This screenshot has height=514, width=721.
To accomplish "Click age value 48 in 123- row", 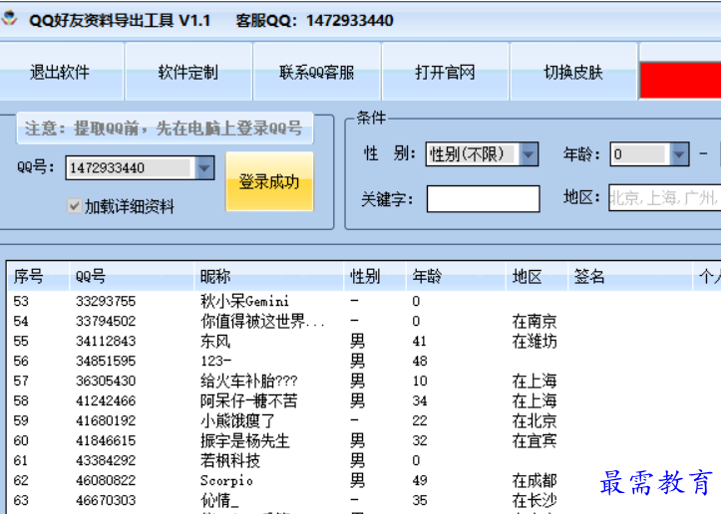I will point(420,361).
